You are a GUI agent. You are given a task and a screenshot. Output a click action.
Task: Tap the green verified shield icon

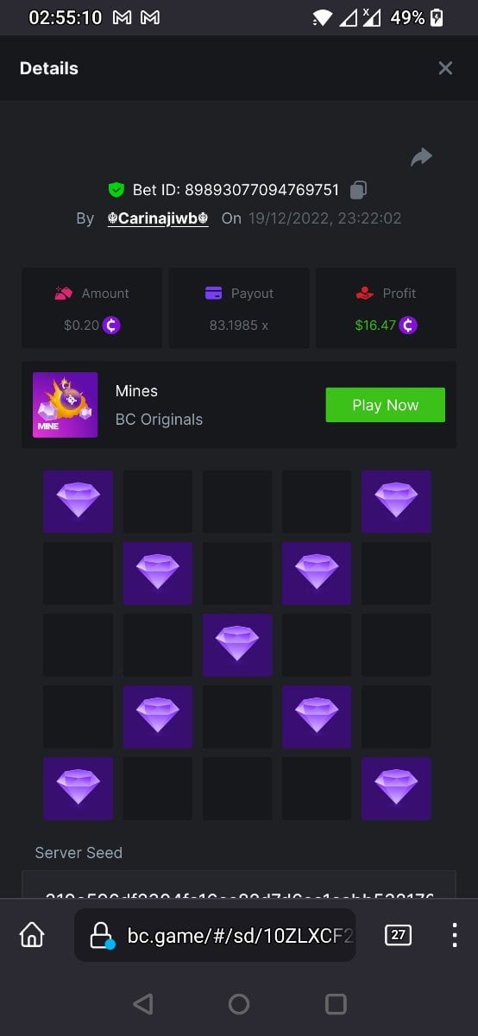point(116,189)
